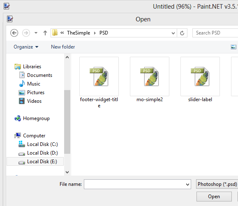Open the Music library
238x206 pixels.
[x=34, y=84]
